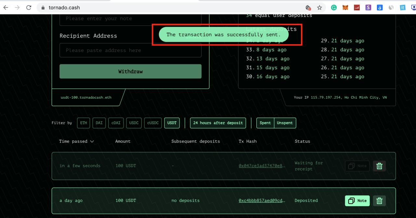Viewport: 416px width, 218px height.
Task: Click the "Your IP" location text
Action: coord(340,98)
